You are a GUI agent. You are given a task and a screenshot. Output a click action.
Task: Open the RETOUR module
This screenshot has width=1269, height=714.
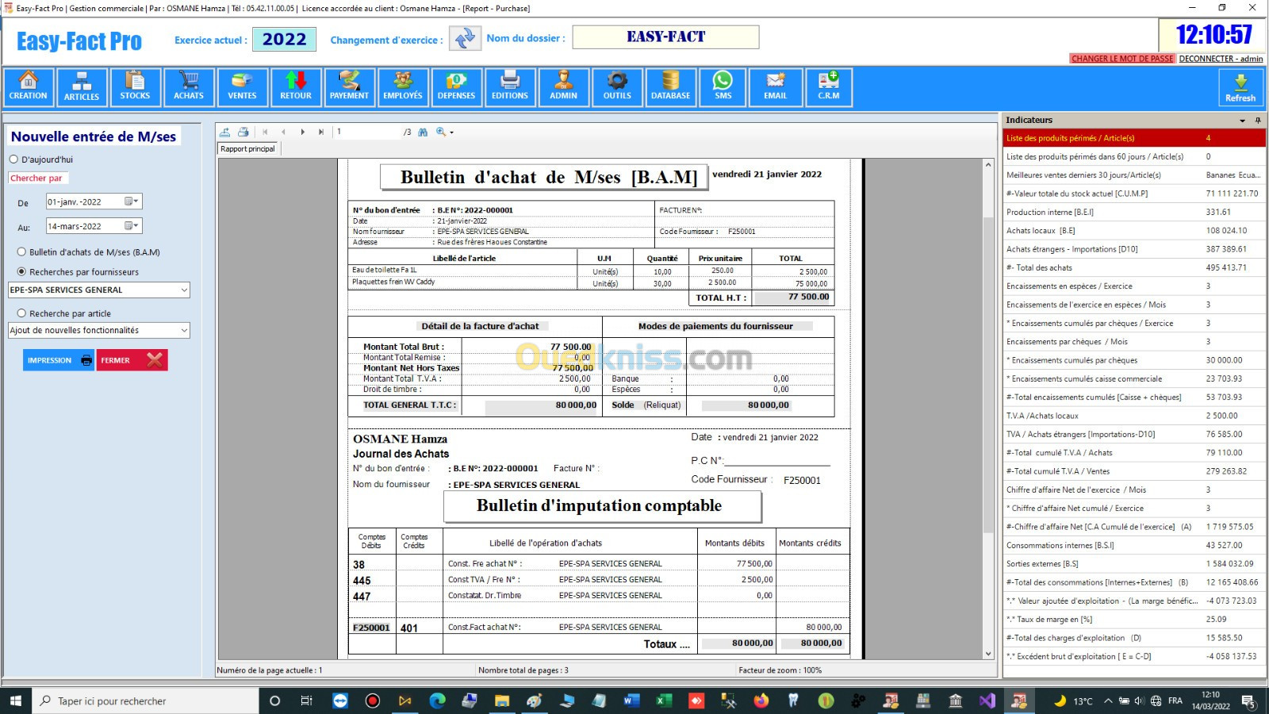[x=296, y=87]
